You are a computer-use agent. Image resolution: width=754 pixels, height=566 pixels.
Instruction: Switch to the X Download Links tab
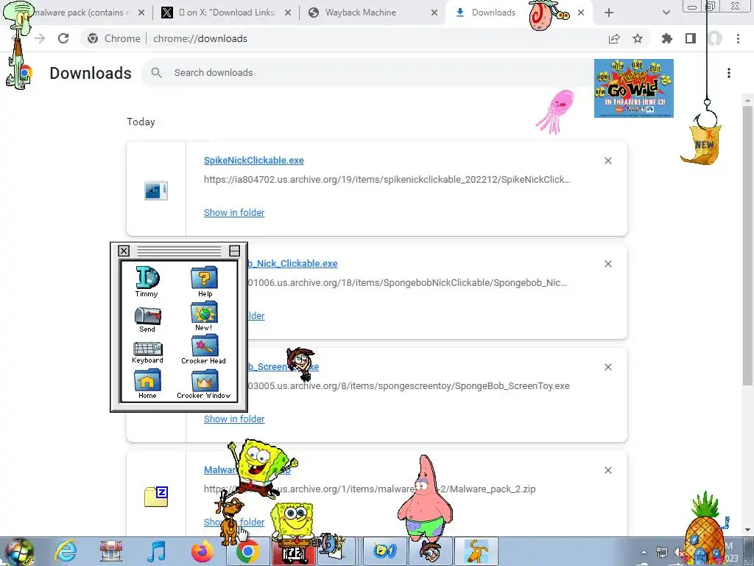[x=226, y=13]
